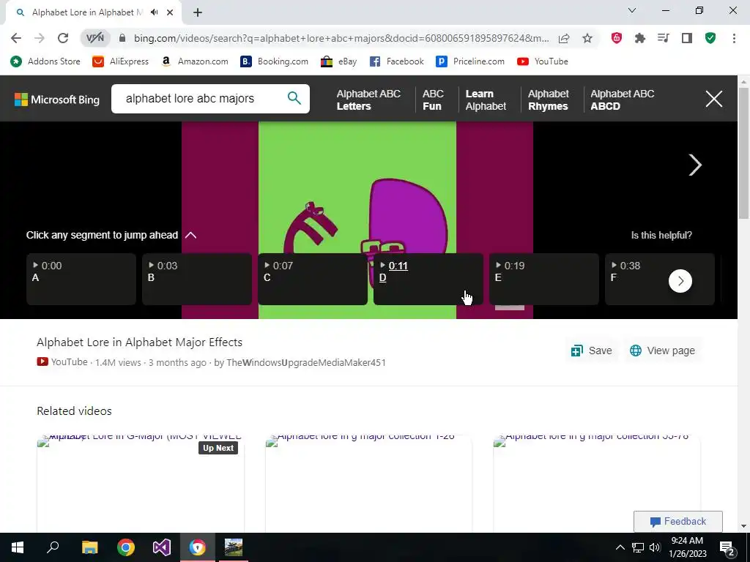
Task: Toggle the VPN extension badge
Action: coord(94,38)
